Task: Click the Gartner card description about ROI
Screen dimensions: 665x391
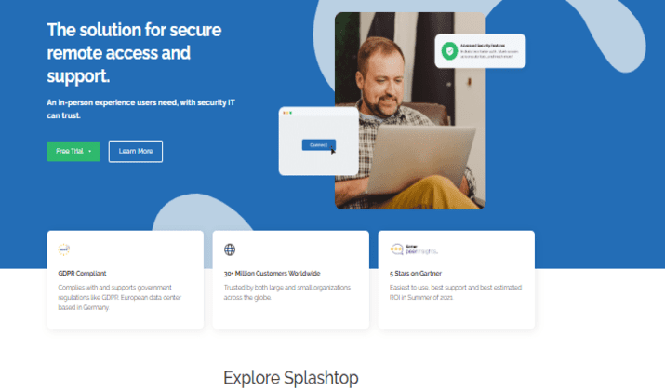Action: click(456, 292)
